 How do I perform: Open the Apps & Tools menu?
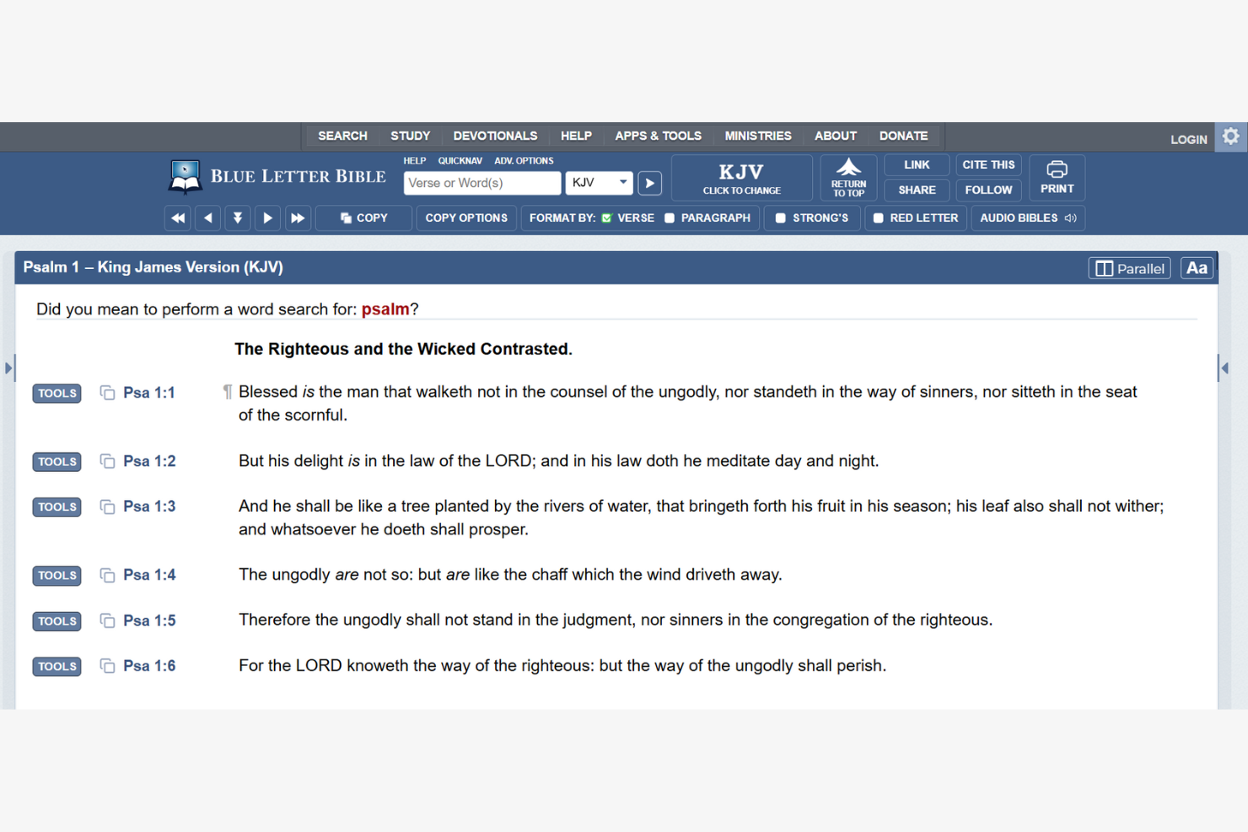658,136
